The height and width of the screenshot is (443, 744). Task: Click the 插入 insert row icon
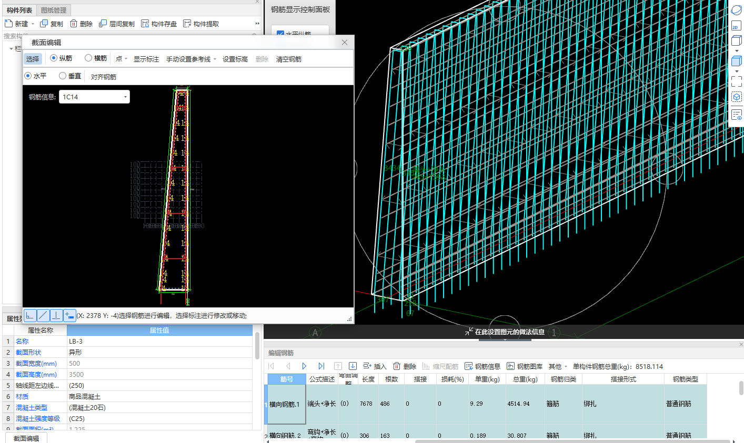pyautogui.click(x=367, y=366)
